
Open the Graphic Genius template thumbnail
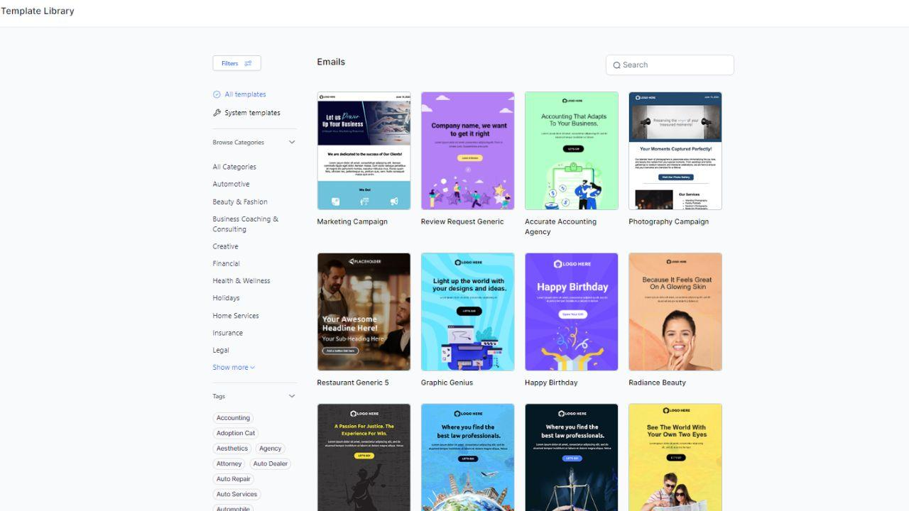(467, 312)
